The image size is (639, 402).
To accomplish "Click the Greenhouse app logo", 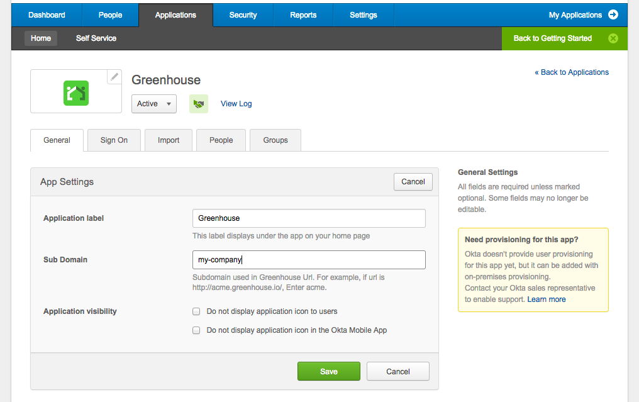I will tap(76, 93).
